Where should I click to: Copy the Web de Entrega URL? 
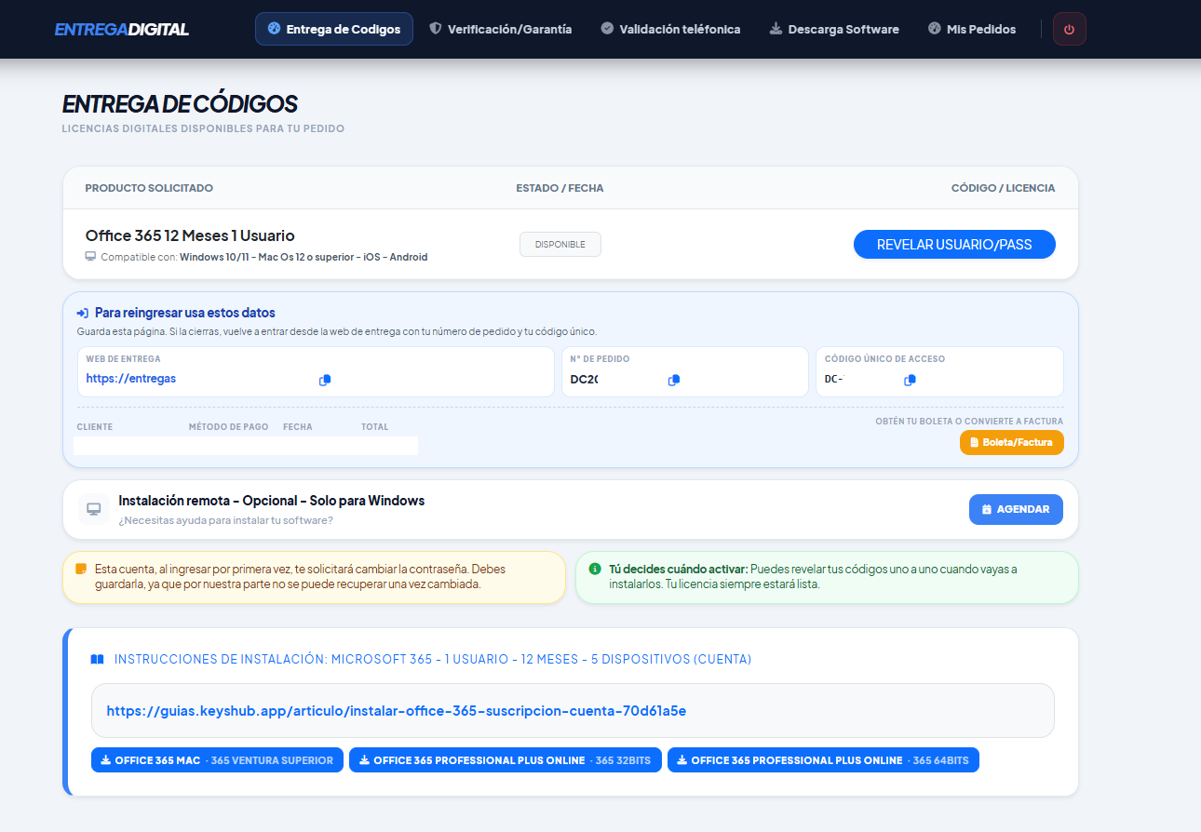[325, 380]
